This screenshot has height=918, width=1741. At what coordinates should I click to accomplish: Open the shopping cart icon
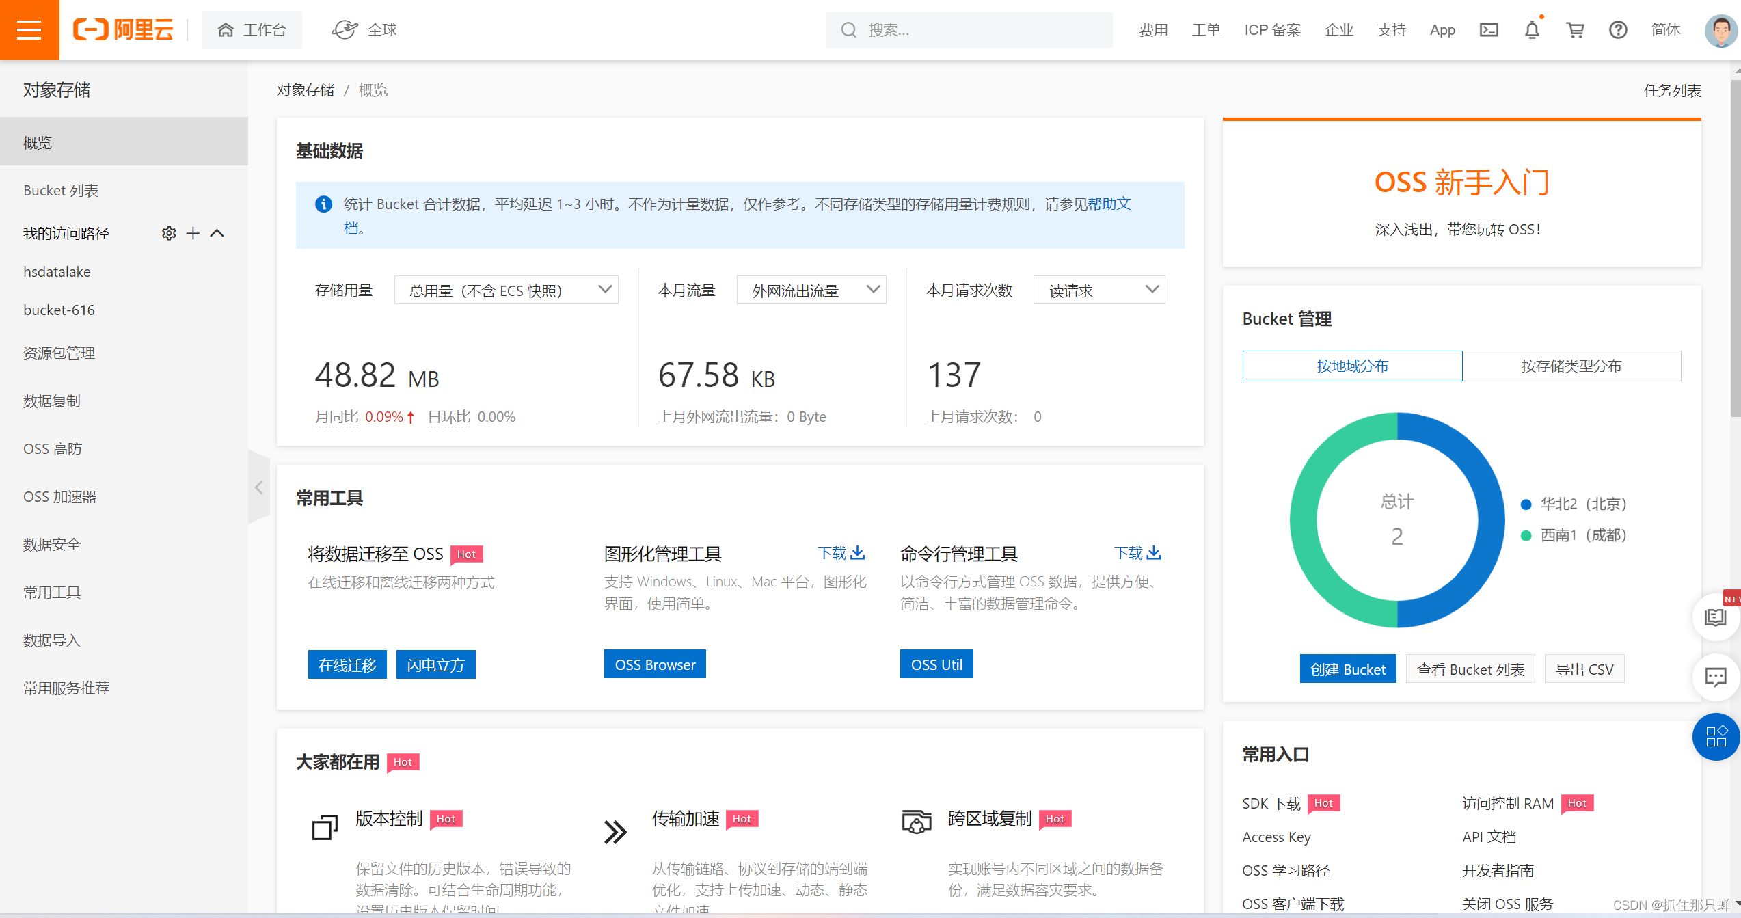tap(1575, 29)
